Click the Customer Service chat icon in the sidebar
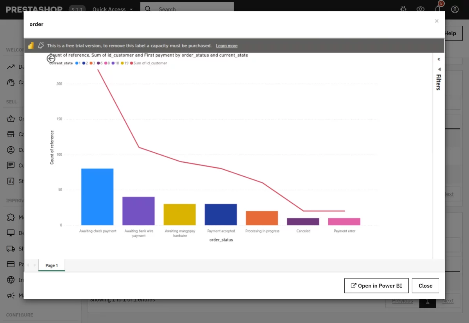Screen dimensions: 469x323 pyautogui.click(x=11, y=165)
